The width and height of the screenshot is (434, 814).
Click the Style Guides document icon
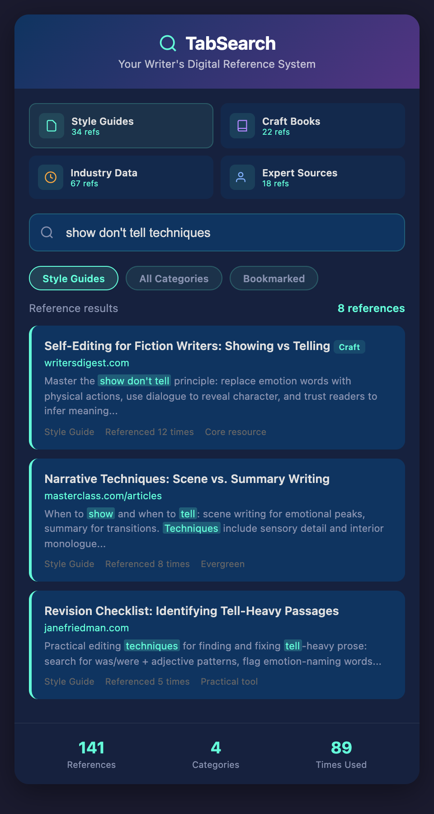pos(52,126)
